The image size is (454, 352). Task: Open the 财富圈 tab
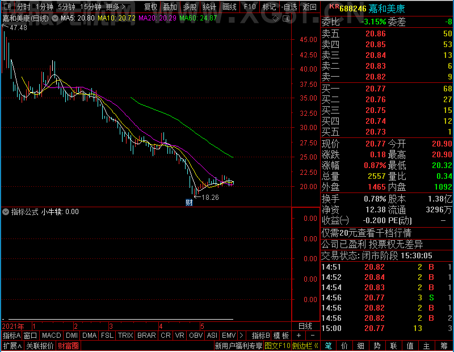[x=68, y=346]
